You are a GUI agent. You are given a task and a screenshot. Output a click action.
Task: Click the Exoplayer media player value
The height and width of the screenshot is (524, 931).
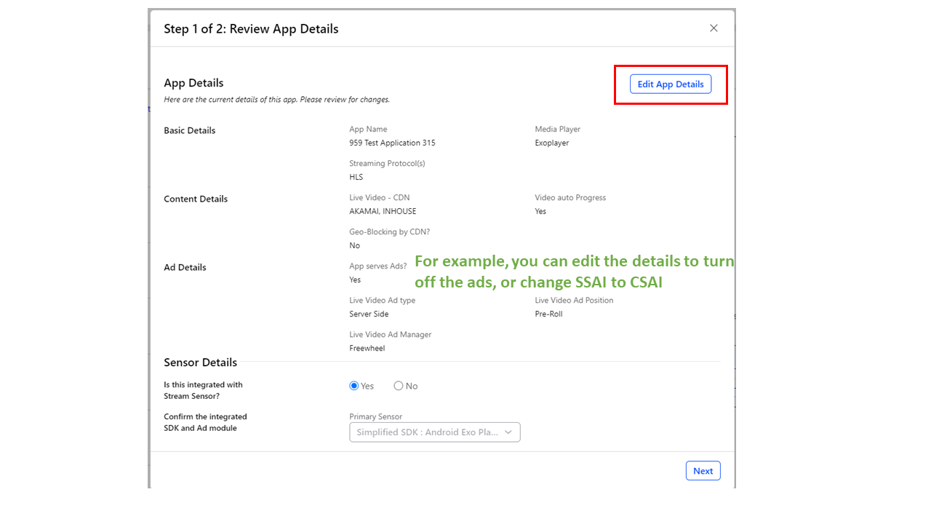(551, 143)
